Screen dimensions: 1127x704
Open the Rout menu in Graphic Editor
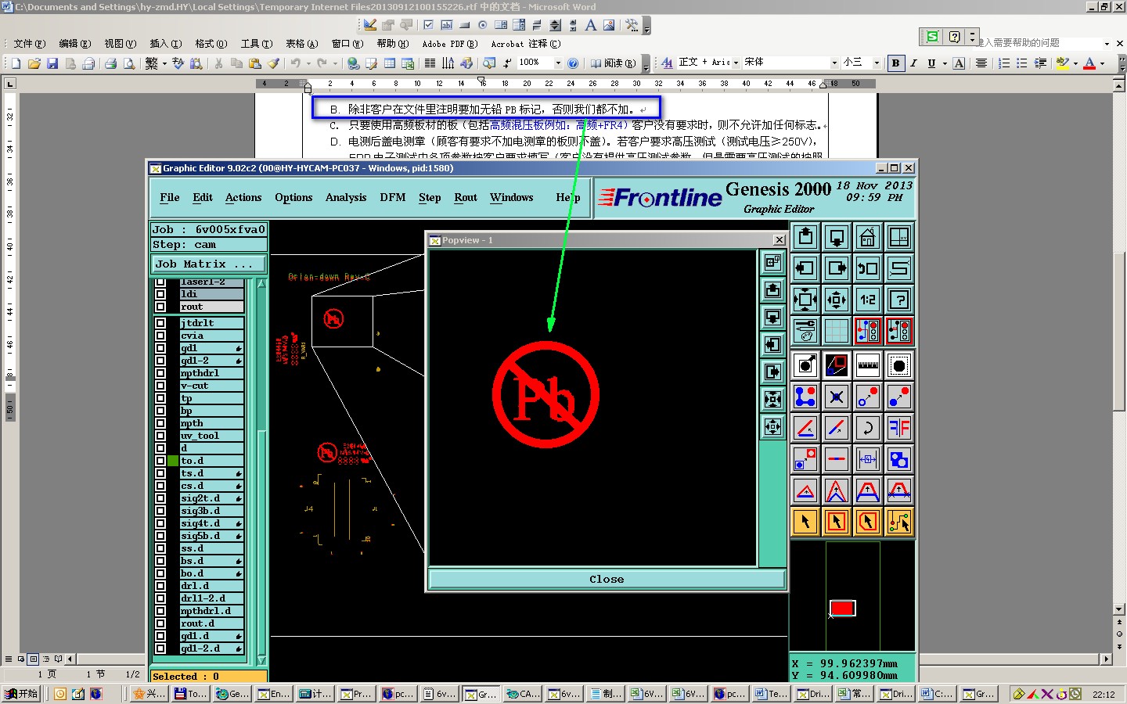pyautogui.click(x=466, y=198)
